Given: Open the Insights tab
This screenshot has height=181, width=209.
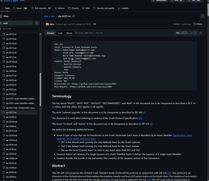Looking at the screenshot, I should coord(123,8).
